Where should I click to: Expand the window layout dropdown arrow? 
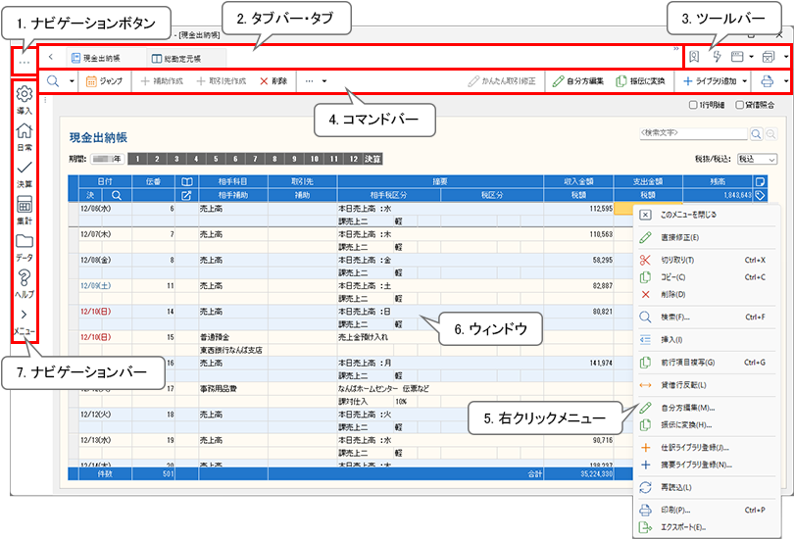click(x=752, y=57)
